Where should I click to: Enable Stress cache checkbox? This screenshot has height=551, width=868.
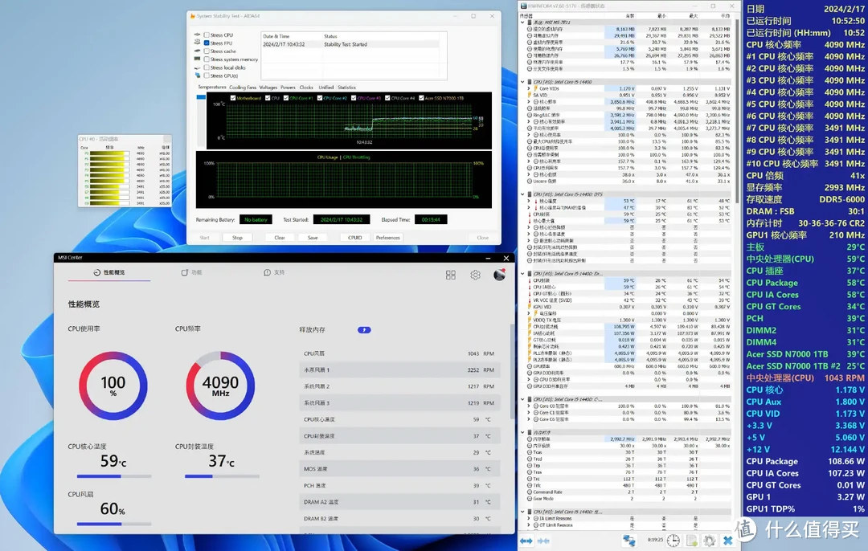coord(207,51)
